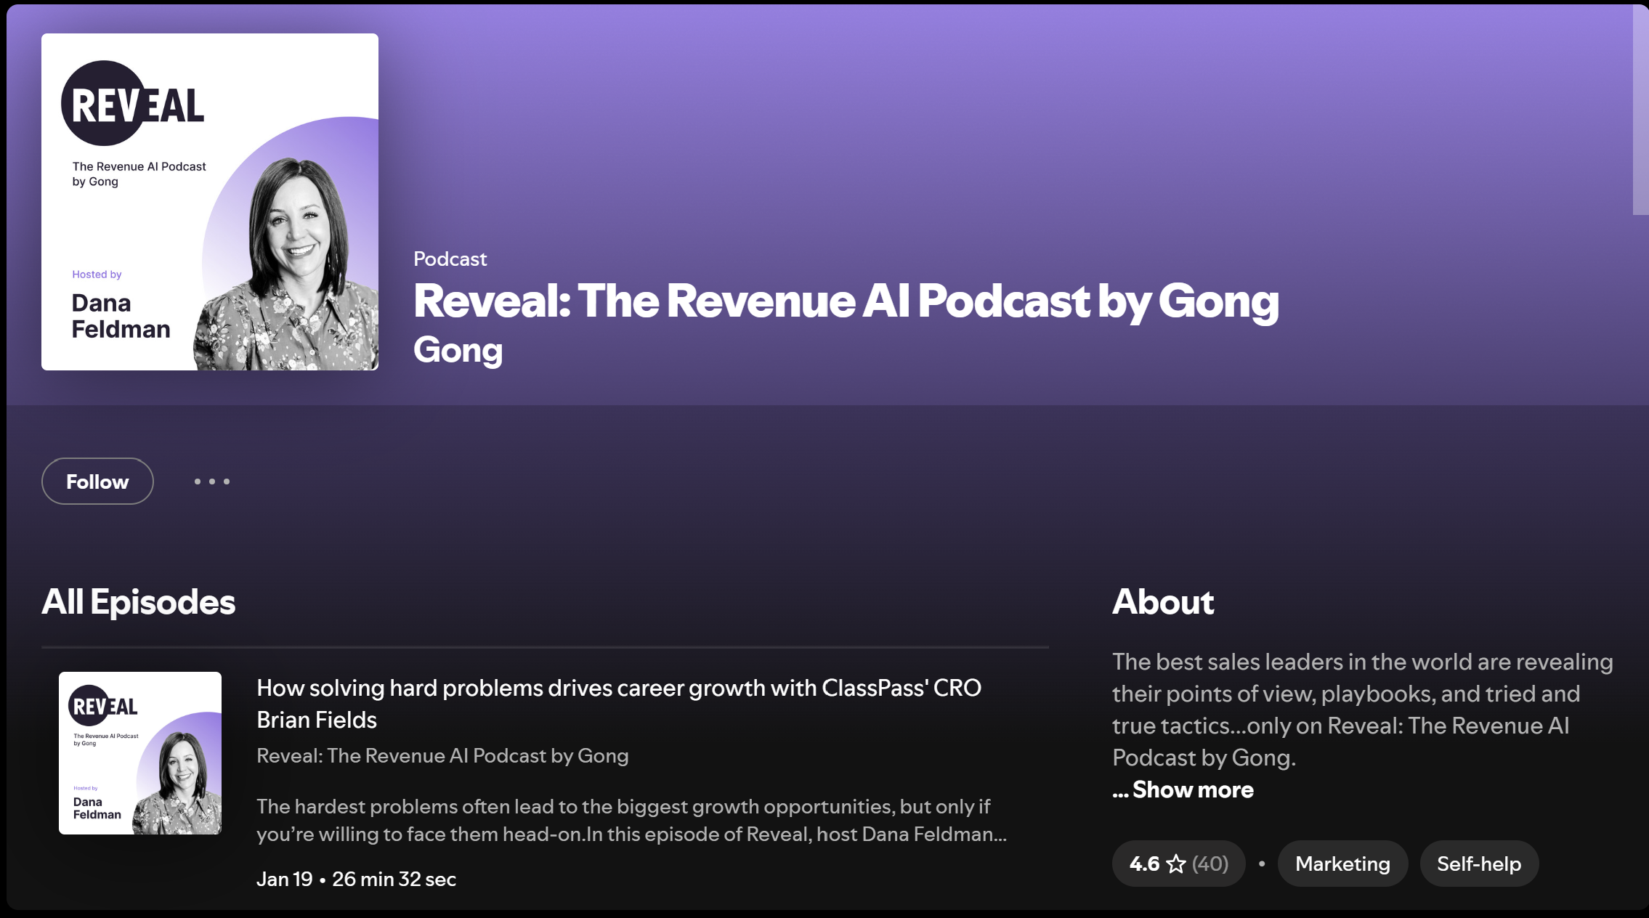
Task: Open the large Reveal podcast cover art
Action: pyautogui.click(x=210, y=202)
